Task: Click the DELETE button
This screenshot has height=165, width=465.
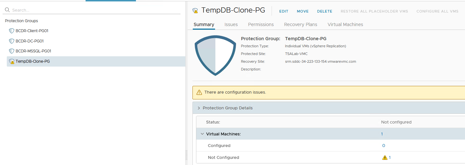Action: click(x=325, y=11)
